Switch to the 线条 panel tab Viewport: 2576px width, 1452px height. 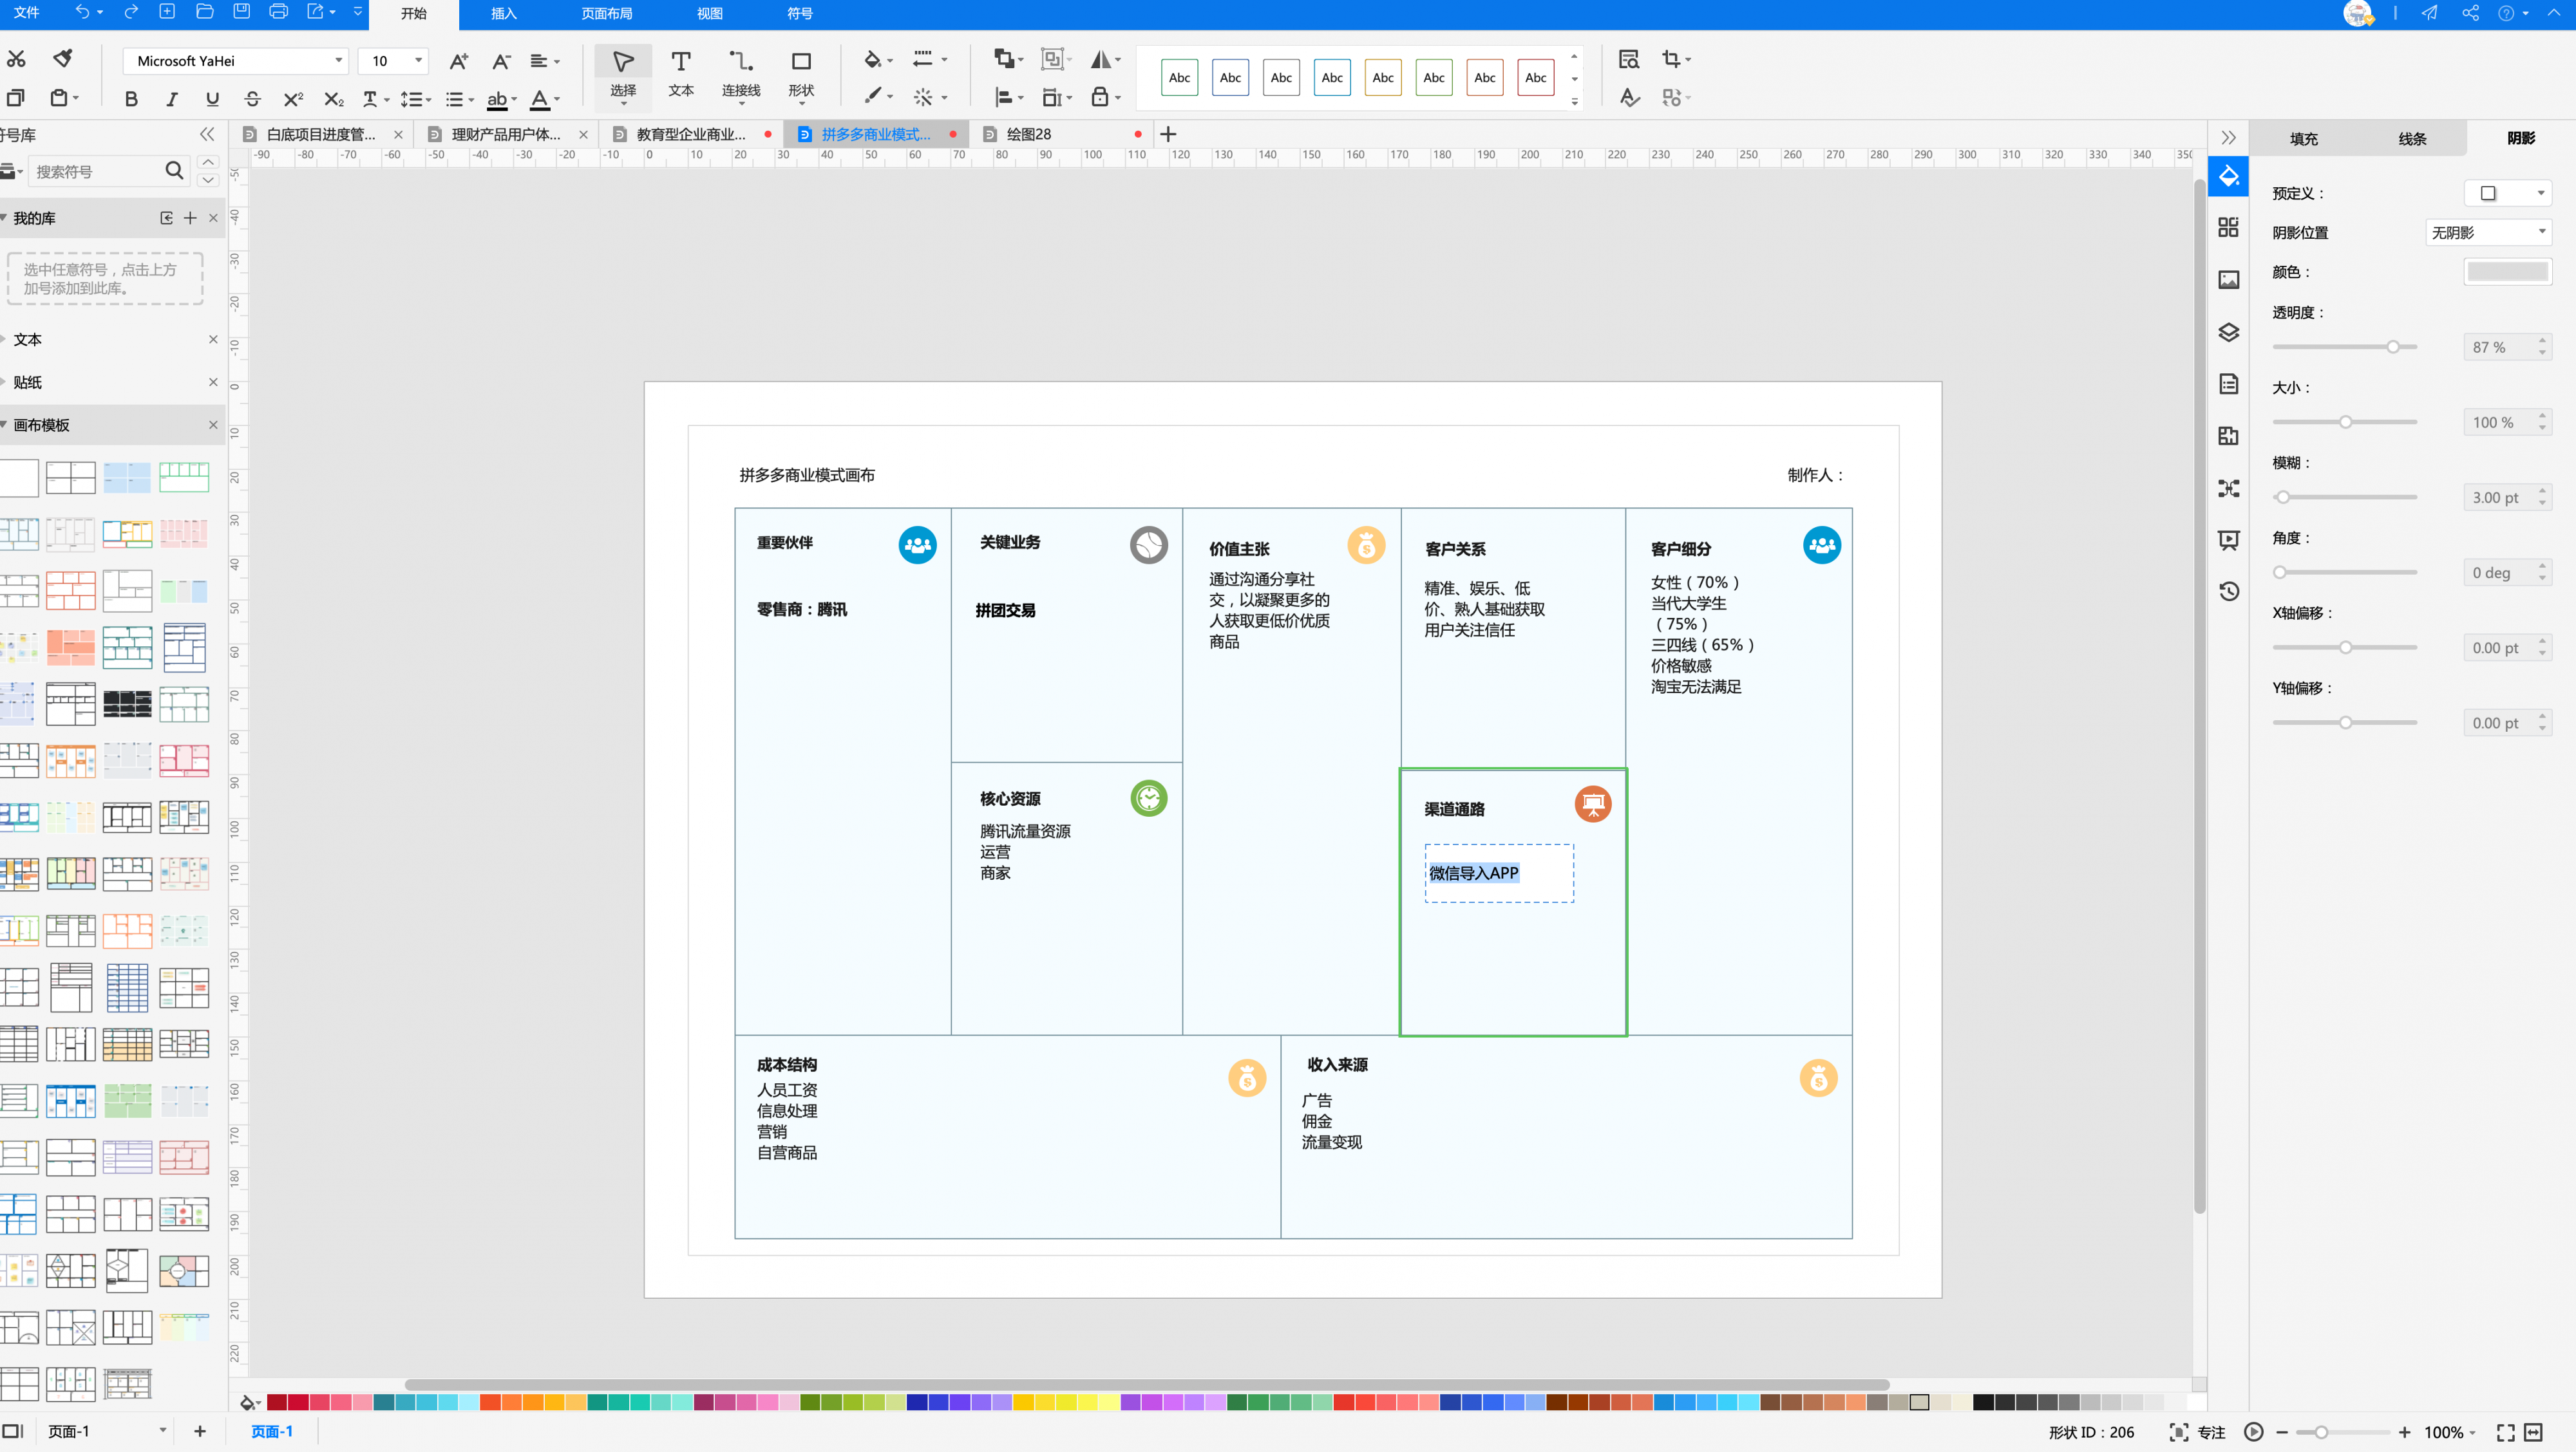[2412, 139]
